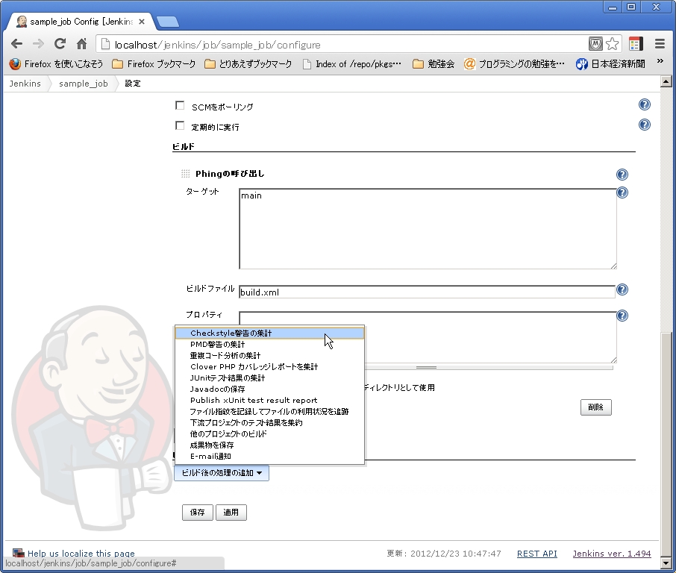676x573 pixels.
Task: Select PMD警告の集計 from the menu
Action: (x=270, y=345)
